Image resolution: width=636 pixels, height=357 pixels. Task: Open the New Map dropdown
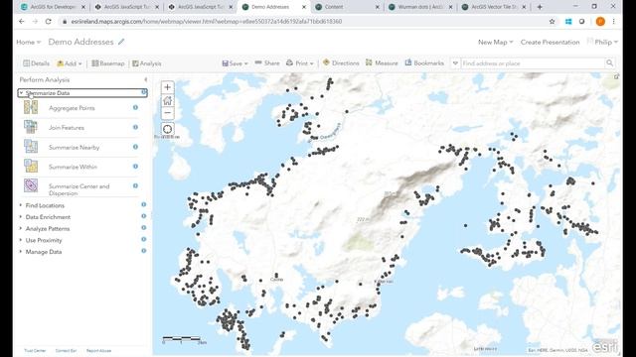(495, 42)
